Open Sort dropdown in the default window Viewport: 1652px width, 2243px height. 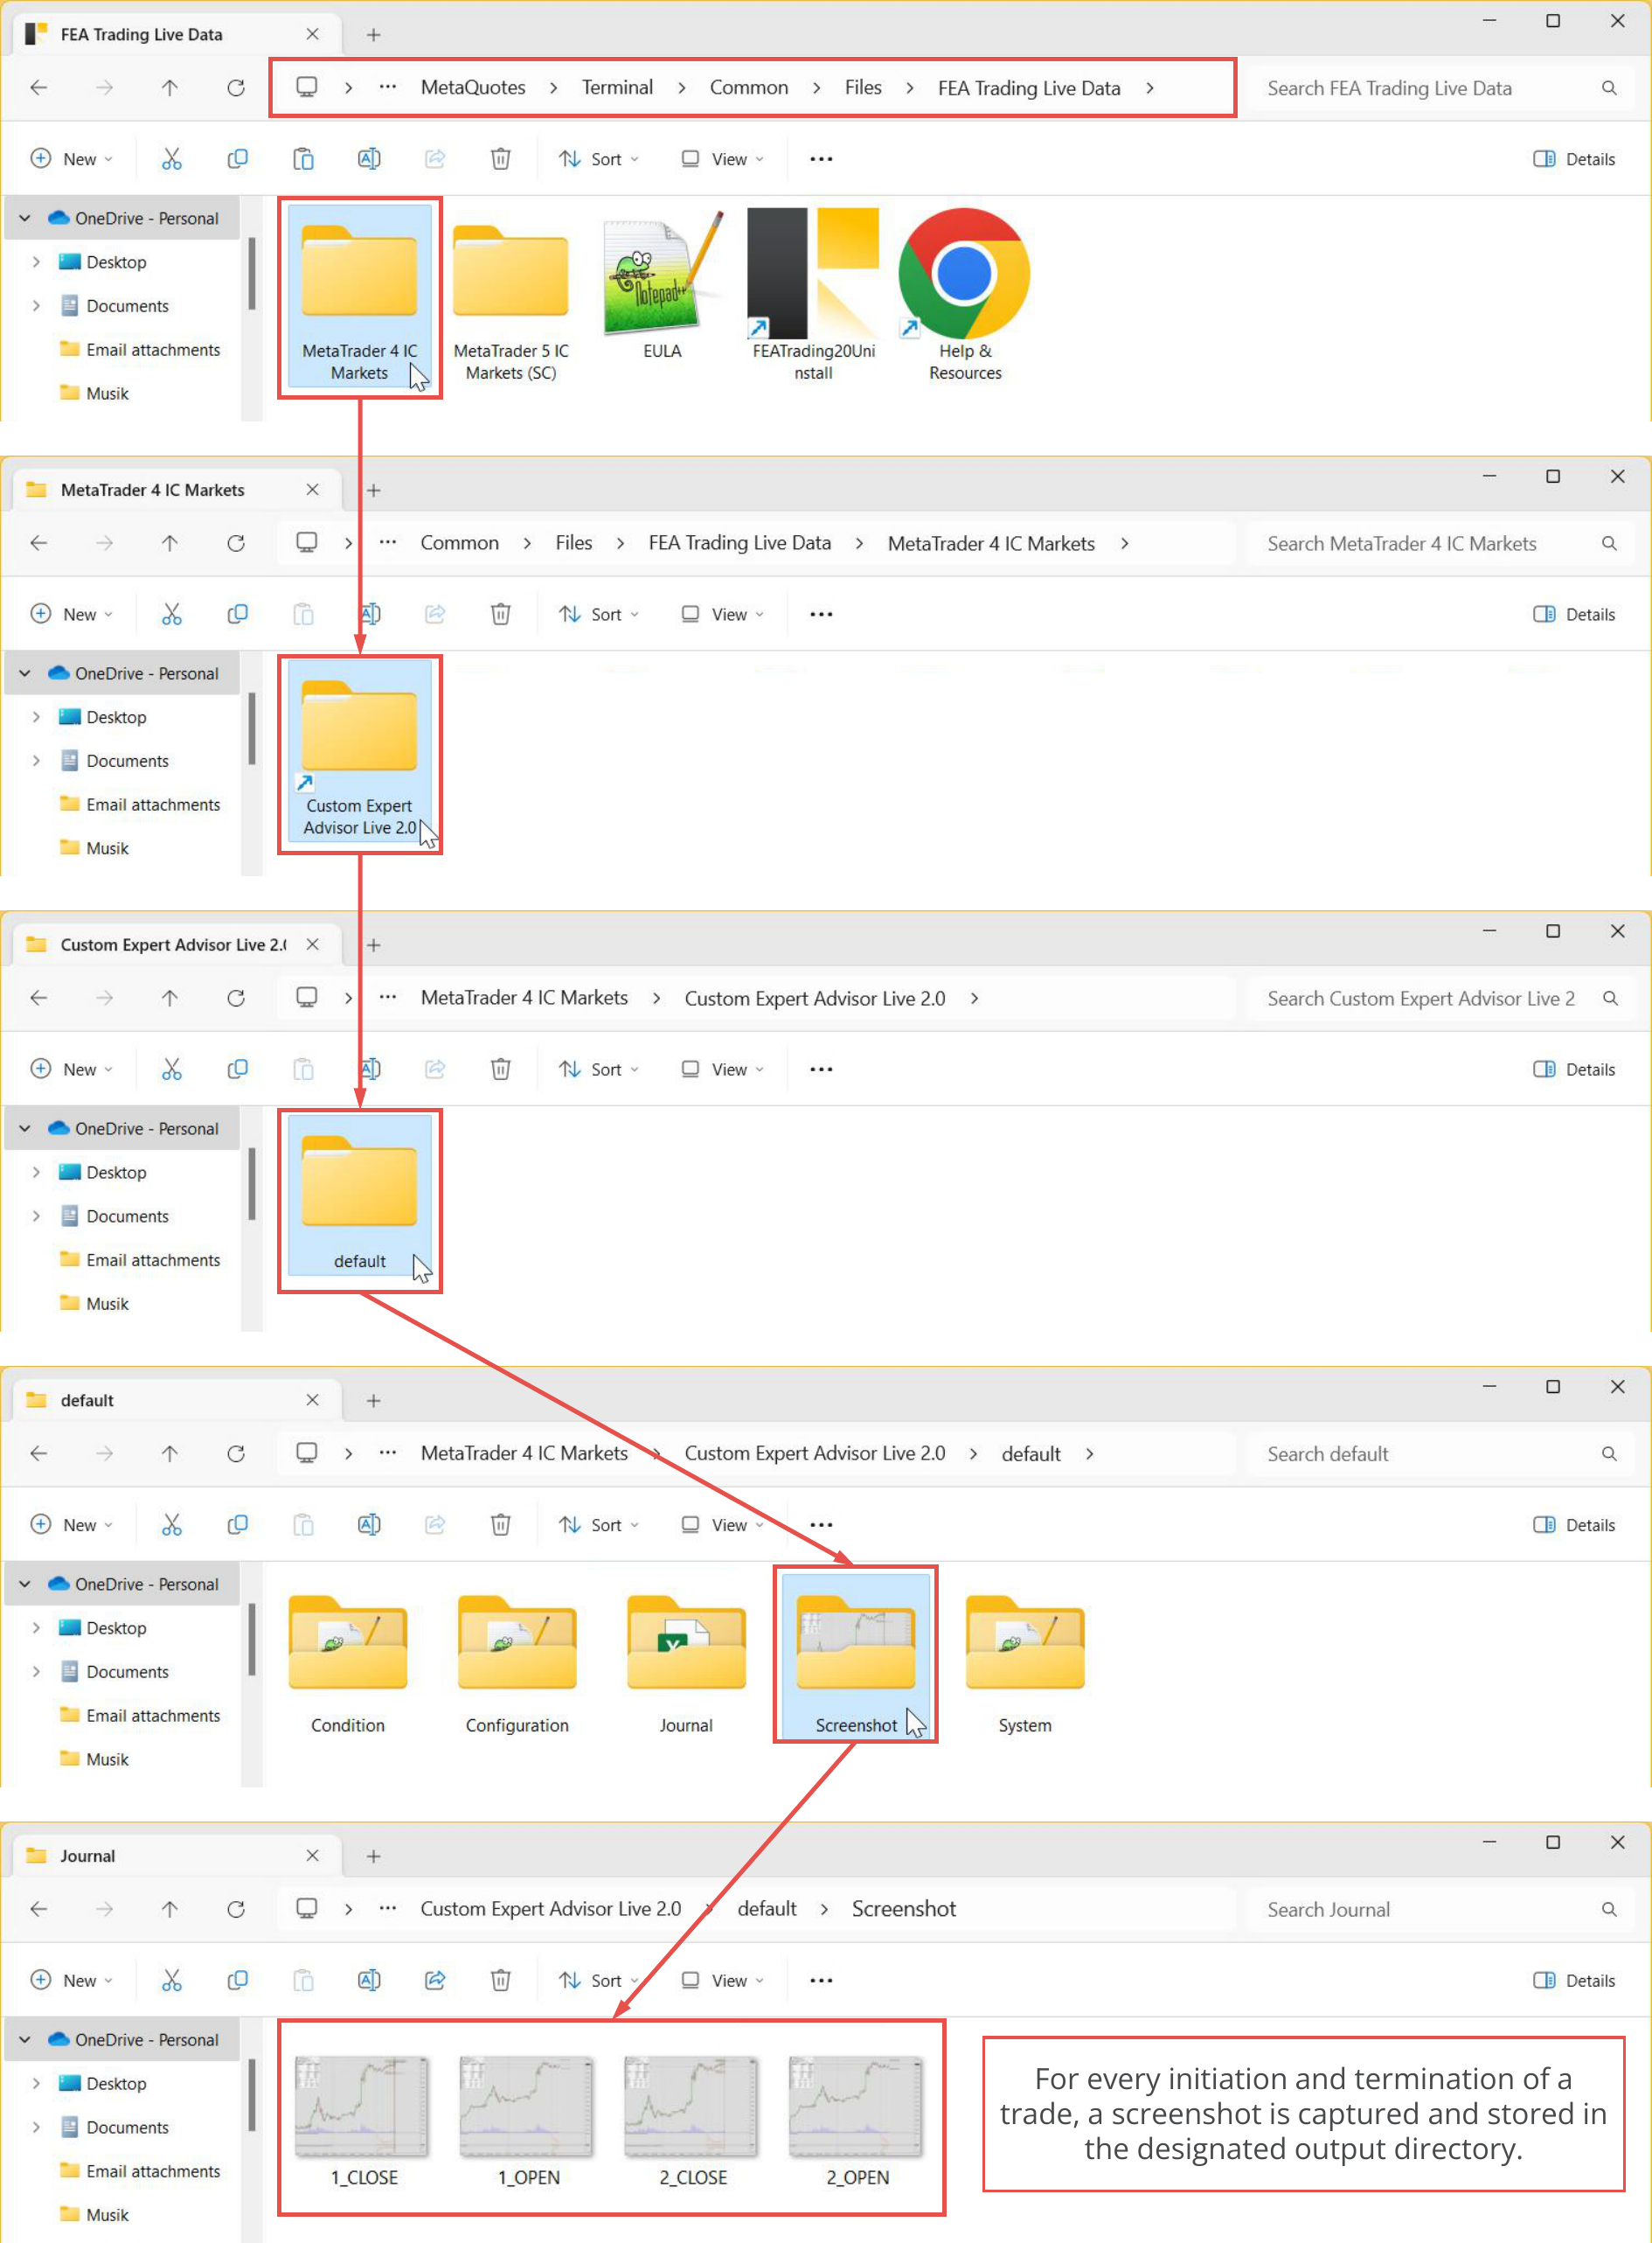598,1525
